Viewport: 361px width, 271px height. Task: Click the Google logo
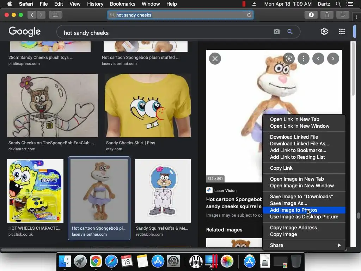pyautogui.click(x=25, y=31)
